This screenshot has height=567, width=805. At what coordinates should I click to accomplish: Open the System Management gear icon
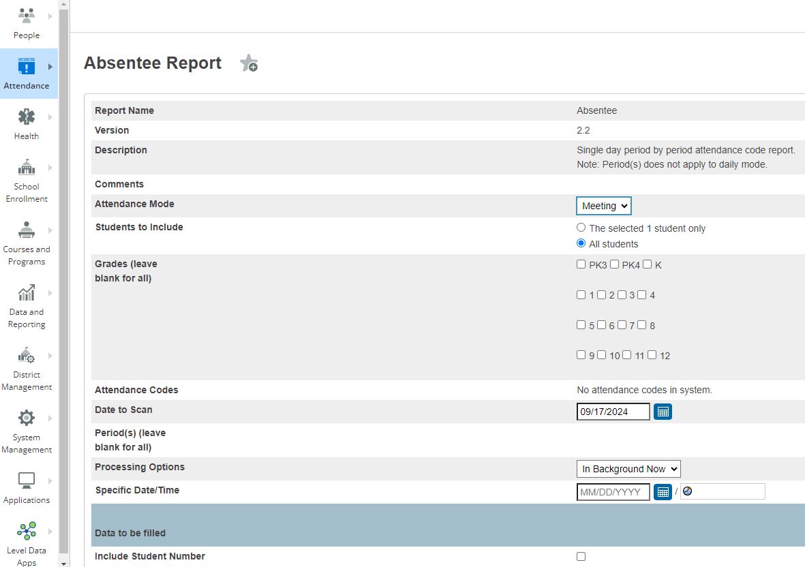[26, 418]
